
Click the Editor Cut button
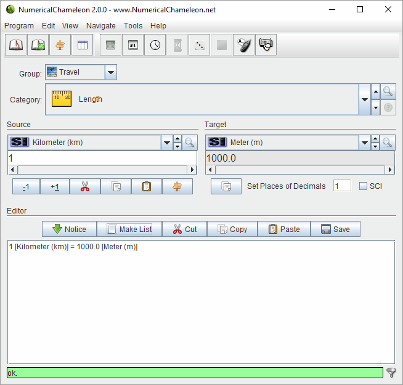[x=184, y=229]
